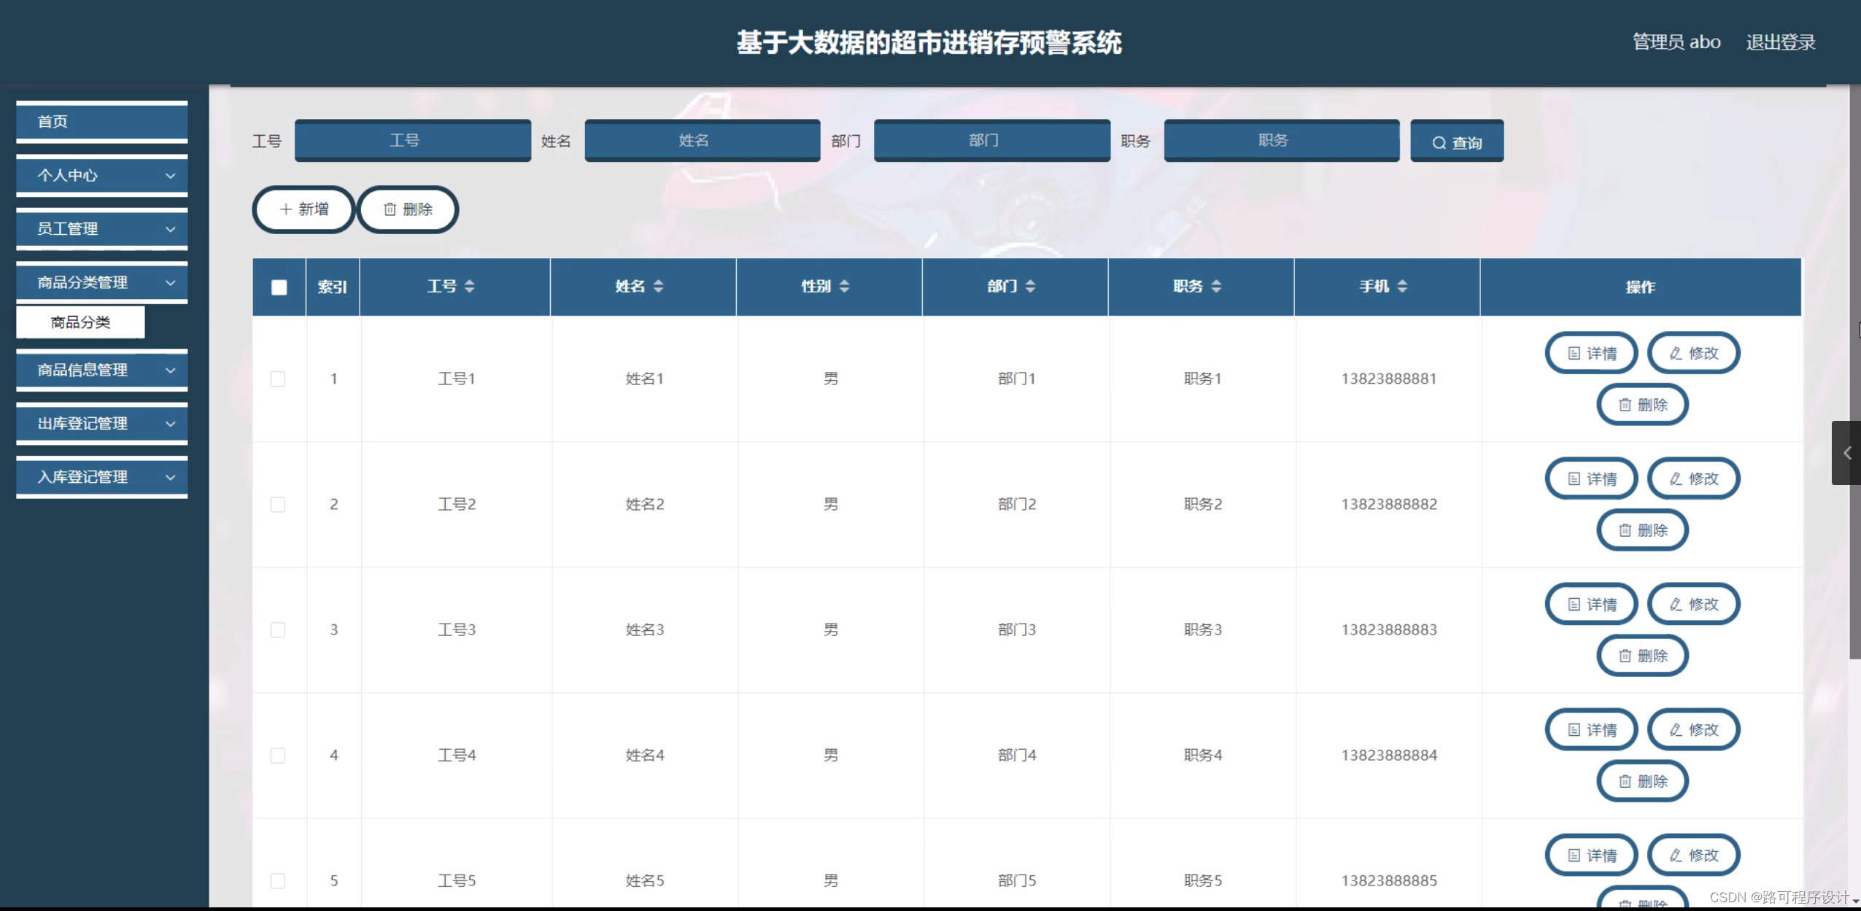Viewport: 1861px width, 911px height.
Task: Delete row 工号3 with trash button
Action: pos(1642,655)
